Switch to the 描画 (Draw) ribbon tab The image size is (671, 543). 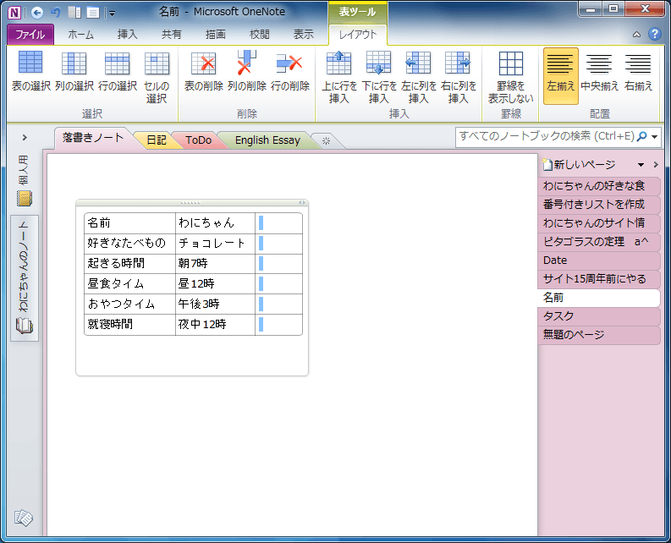tap(215, 35)
